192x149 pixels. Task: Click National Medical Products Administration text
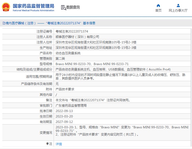tap(33, 11)
